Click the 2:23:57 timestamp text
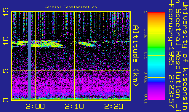The height and width of the screenshot is (112, 189). [171, 92]
